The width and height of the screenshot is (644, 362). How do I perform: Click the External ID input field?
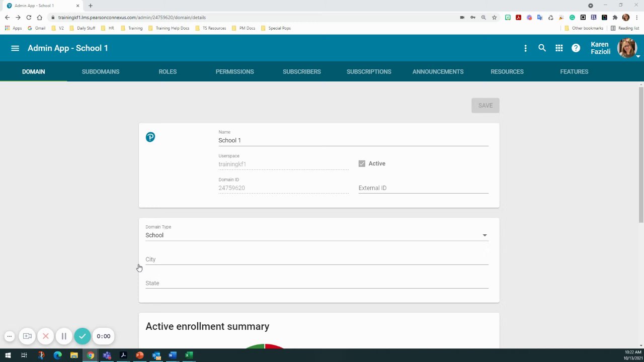click(x=423, y=188)
